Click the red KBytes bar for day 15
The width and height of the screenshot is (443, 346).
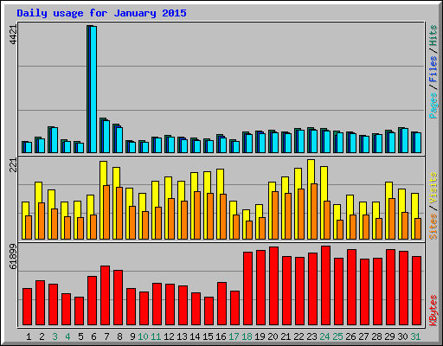point(209,311)
